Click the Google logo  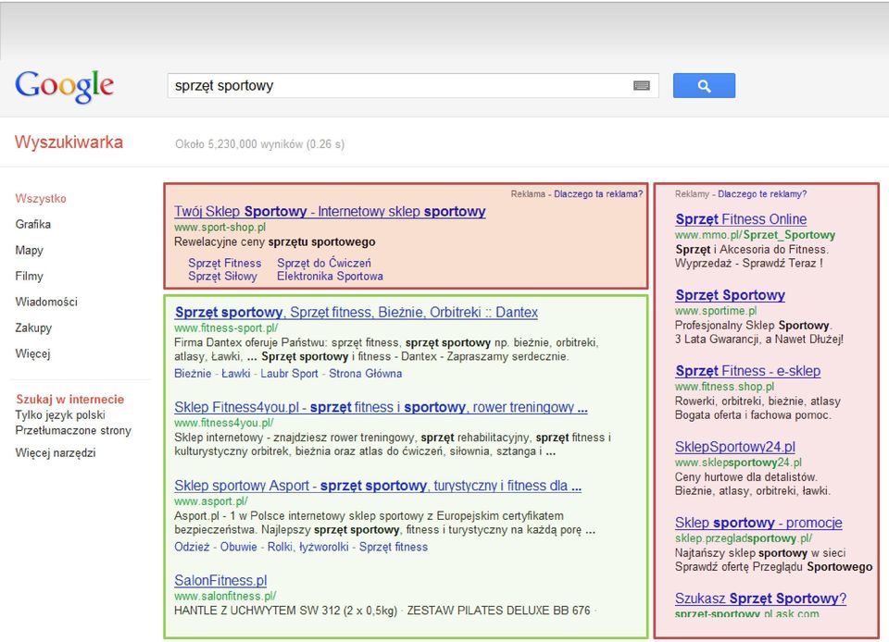click(x=64, y=85)
